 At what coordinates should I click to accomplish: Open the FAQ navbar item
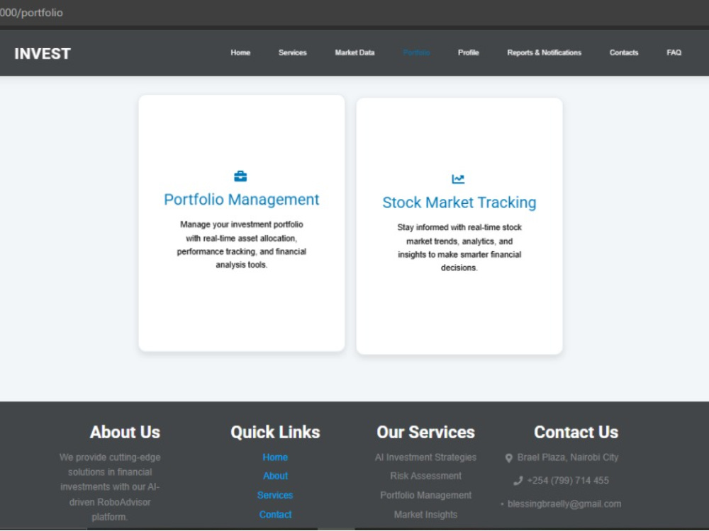[674, 53]
